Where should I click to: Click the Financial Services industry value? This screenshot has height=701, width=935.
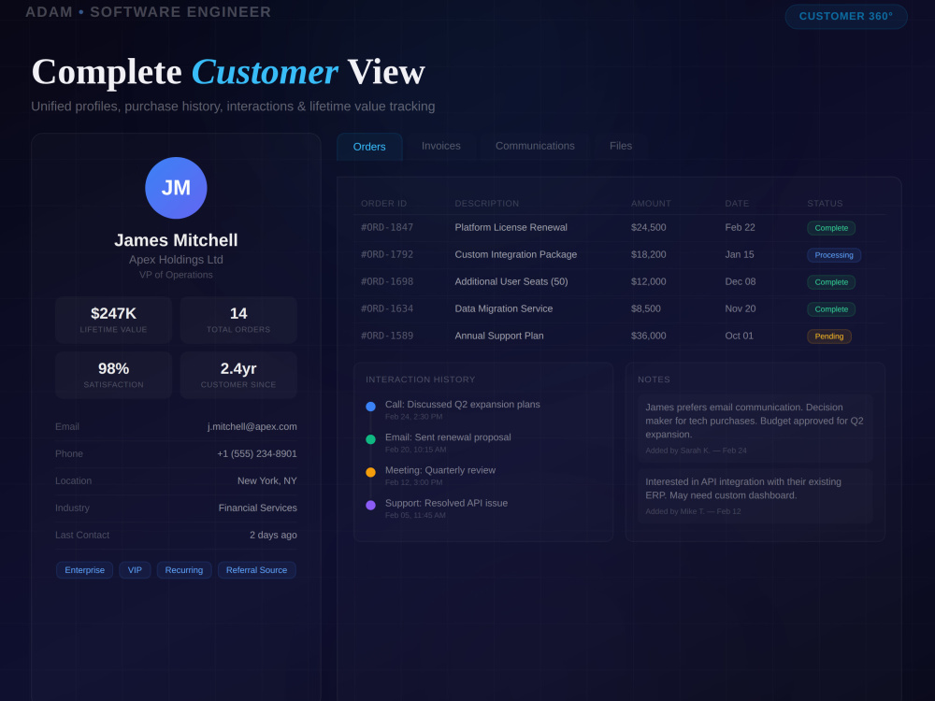[x=258, y=508]
